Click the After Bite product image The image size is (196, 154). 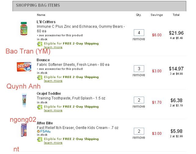click(24, 130)
